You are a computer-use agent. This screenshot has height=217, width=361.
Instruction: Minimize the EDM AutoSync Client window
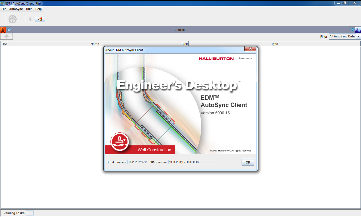pyautogui.click(x=338, y=3)
